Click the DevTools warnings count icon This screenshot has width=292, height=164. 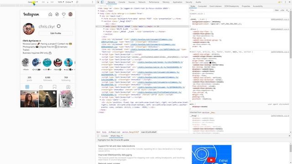(280, 2)
